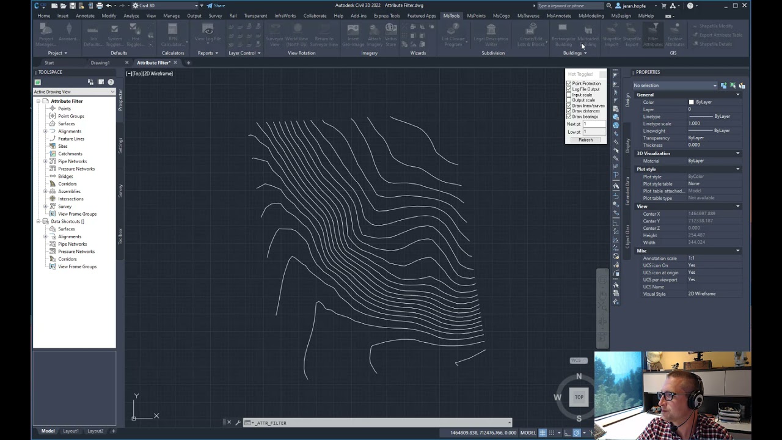
Task: Click the ByLayer color swatch in Properties
Action: coord(691,102)
